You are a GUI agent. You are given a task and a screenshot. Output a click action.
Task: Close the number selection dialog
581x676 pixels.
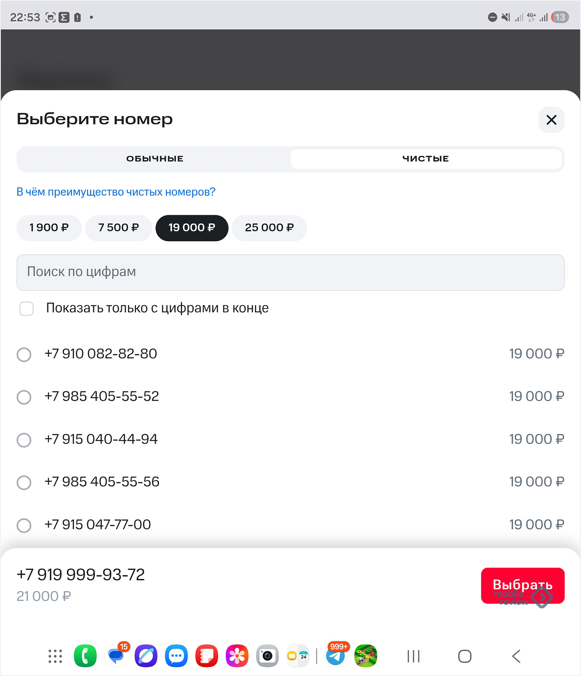551,120
